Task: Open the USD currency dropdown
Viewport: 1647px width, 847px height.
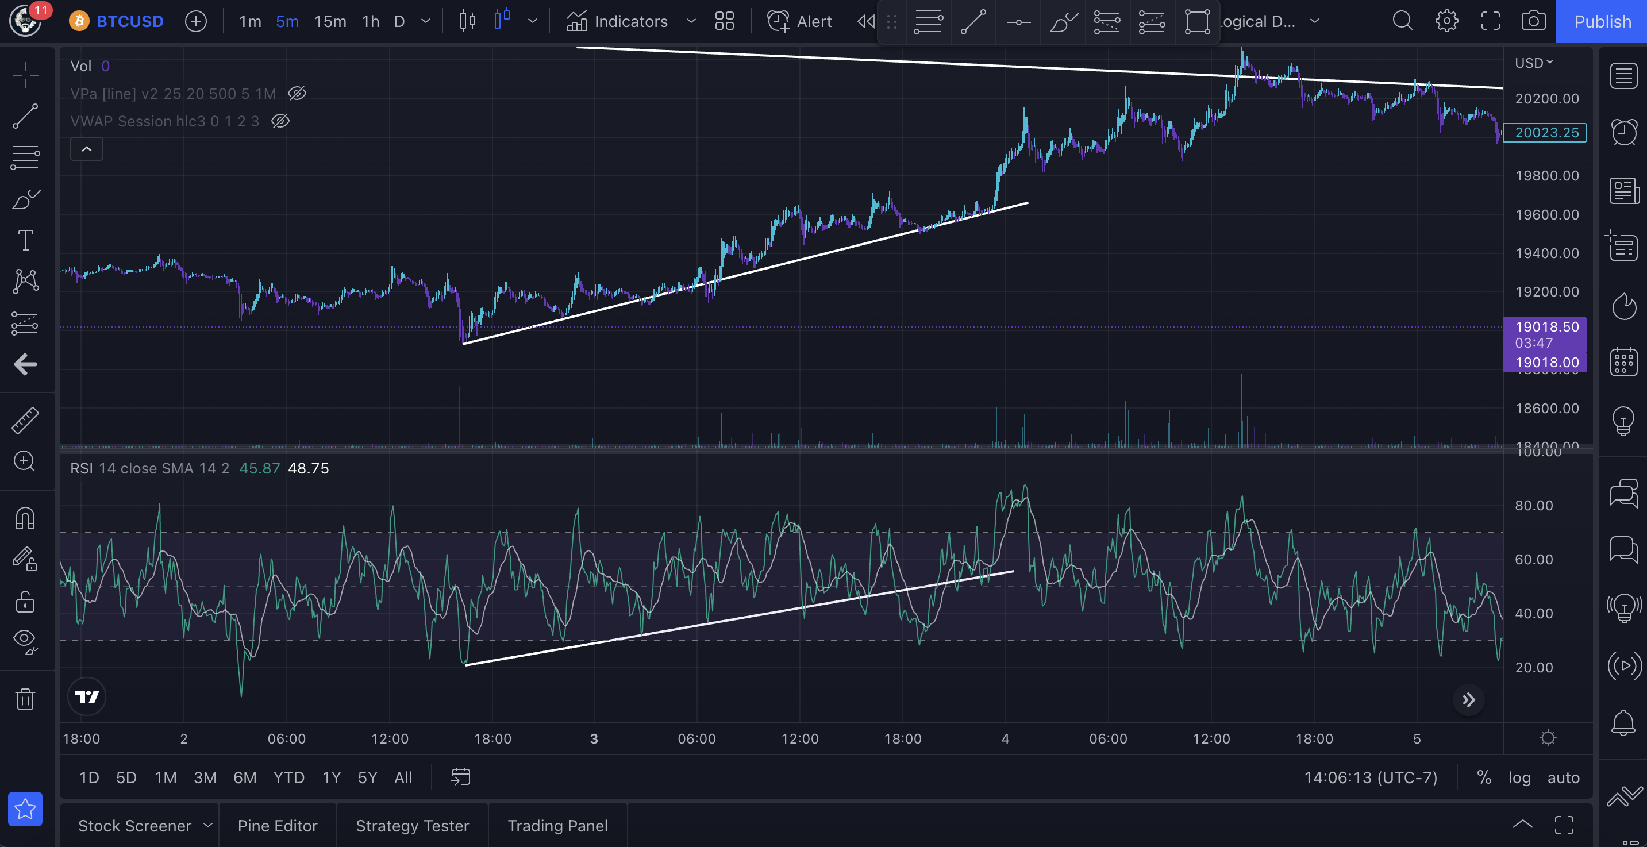Action: [1534, 63]
